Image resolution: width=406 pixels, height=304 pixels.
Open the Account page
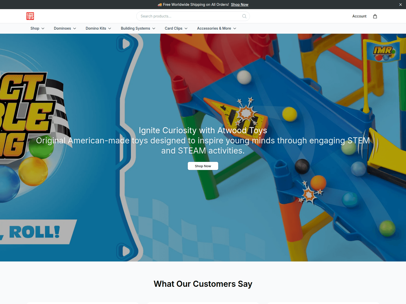(359, 16)
